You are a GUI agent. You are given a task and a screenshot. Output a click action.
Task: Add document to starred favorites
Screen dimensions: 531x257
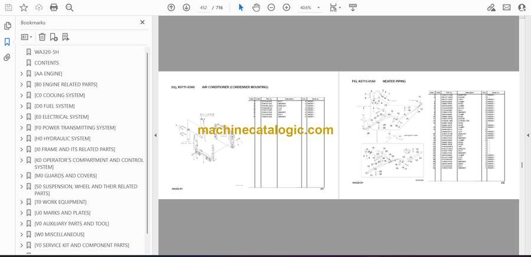(x=24, y=8)
